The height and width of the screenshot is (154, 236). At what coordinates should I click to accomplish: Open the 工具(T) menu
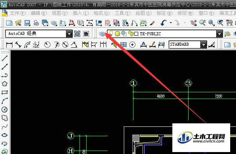pyautogui.click(x=123, y=13)
